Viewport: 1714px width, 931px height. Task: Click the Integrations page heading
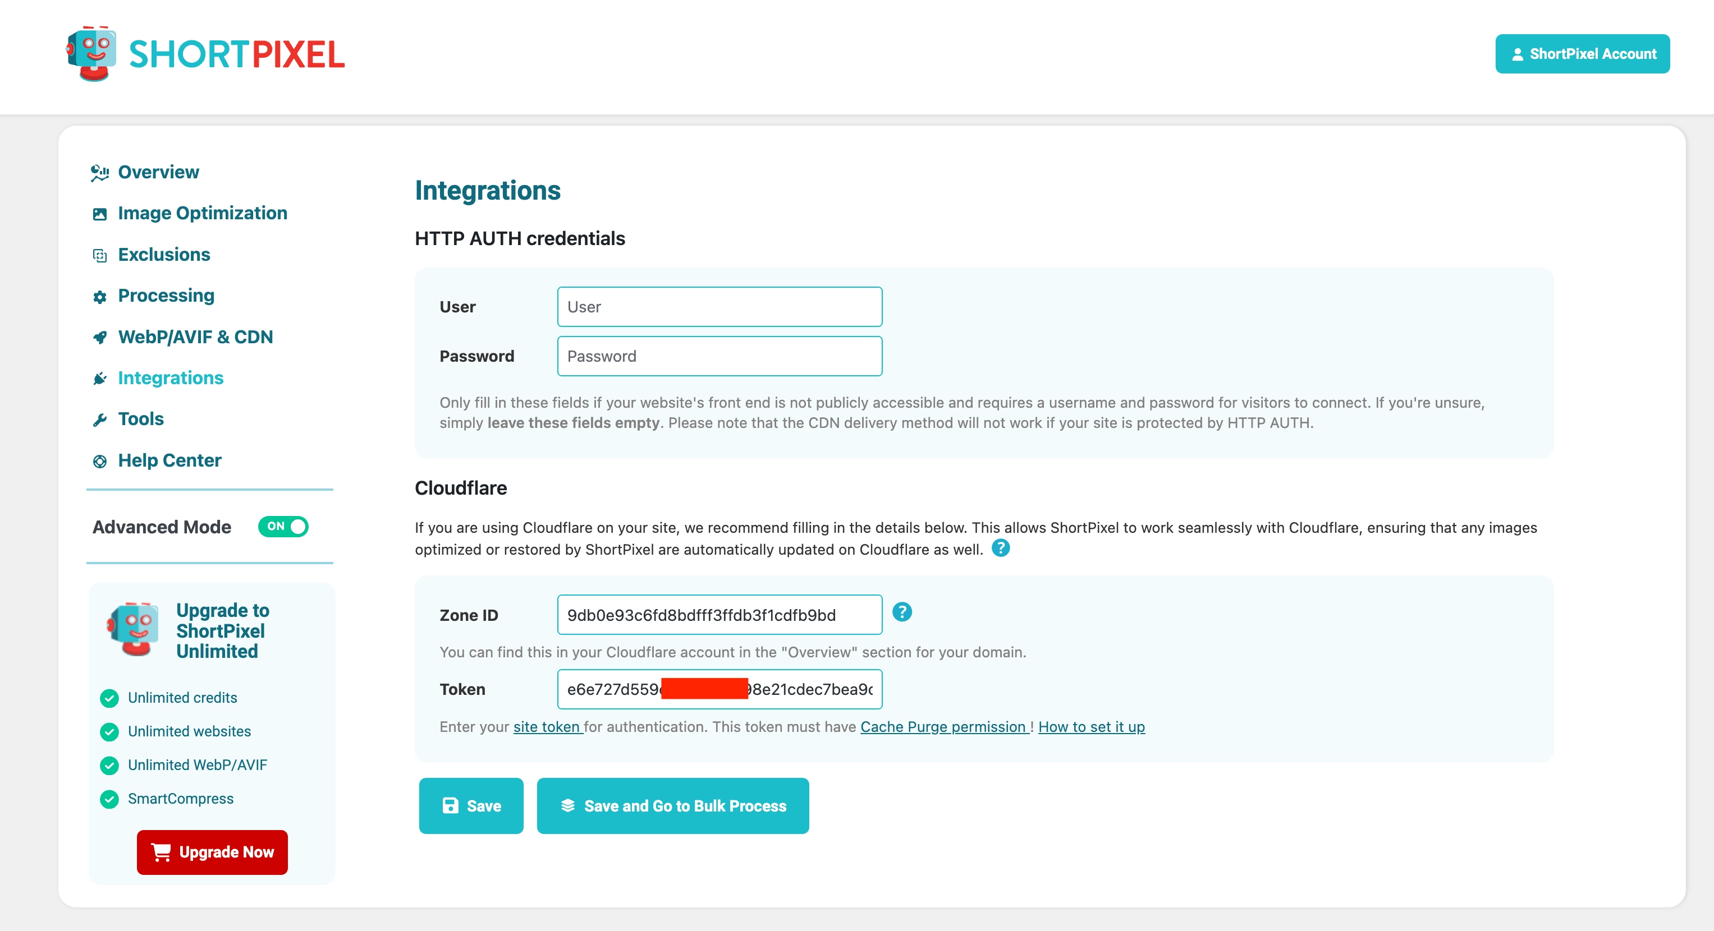pyautogui.click(x=488, y=191)
